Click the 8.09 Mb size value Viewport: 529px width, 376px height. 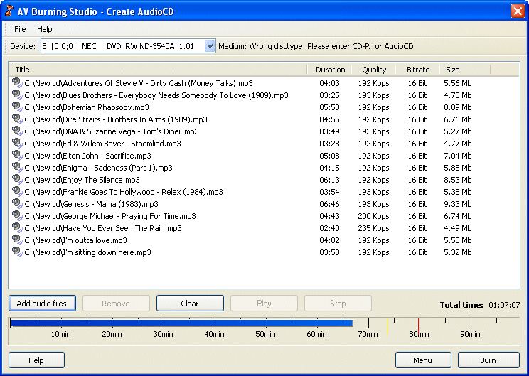tap(457, 107)
